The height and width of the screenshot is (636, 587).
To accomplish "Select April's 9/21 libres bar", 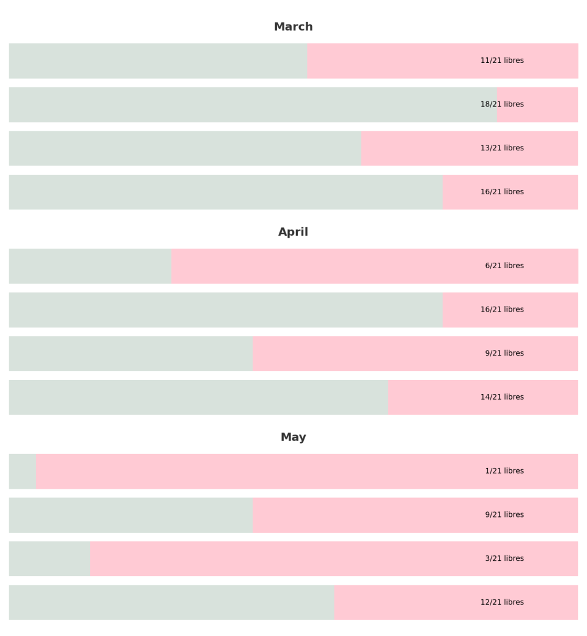I will pos(293,354).
